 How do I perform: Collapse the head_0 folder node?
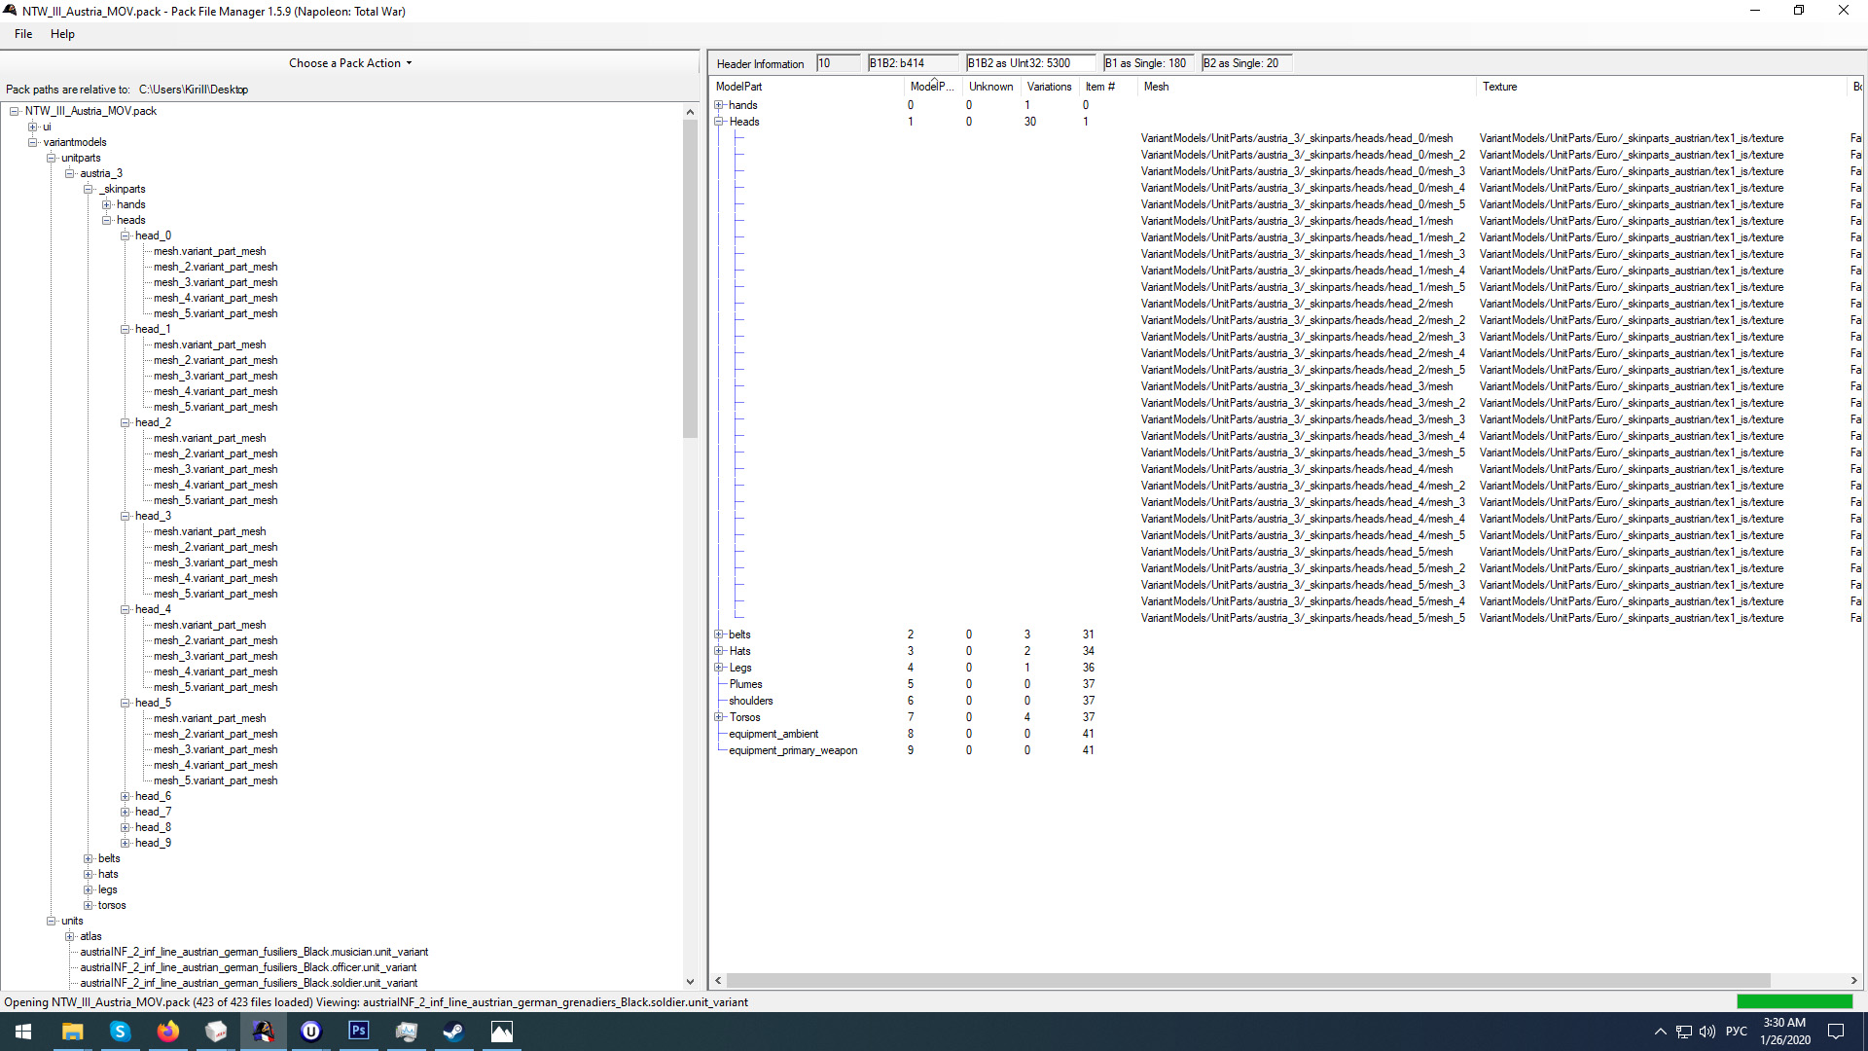coord(125,236)
